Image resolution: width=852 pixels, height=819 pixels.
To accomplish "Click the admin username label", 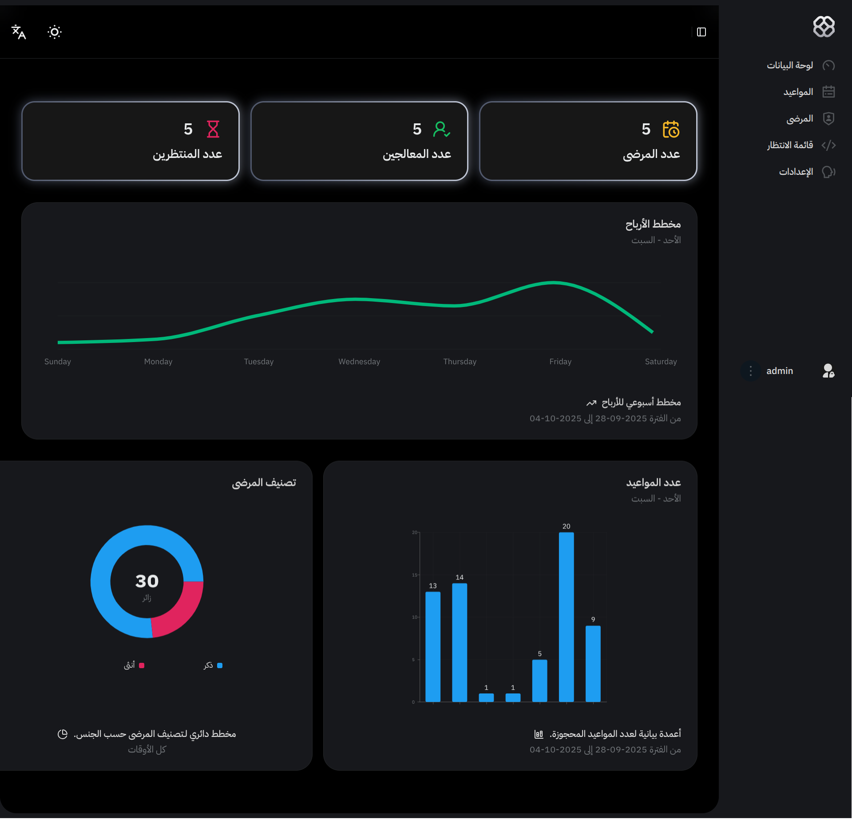I will pyautogui.click(x=779, y=371).
